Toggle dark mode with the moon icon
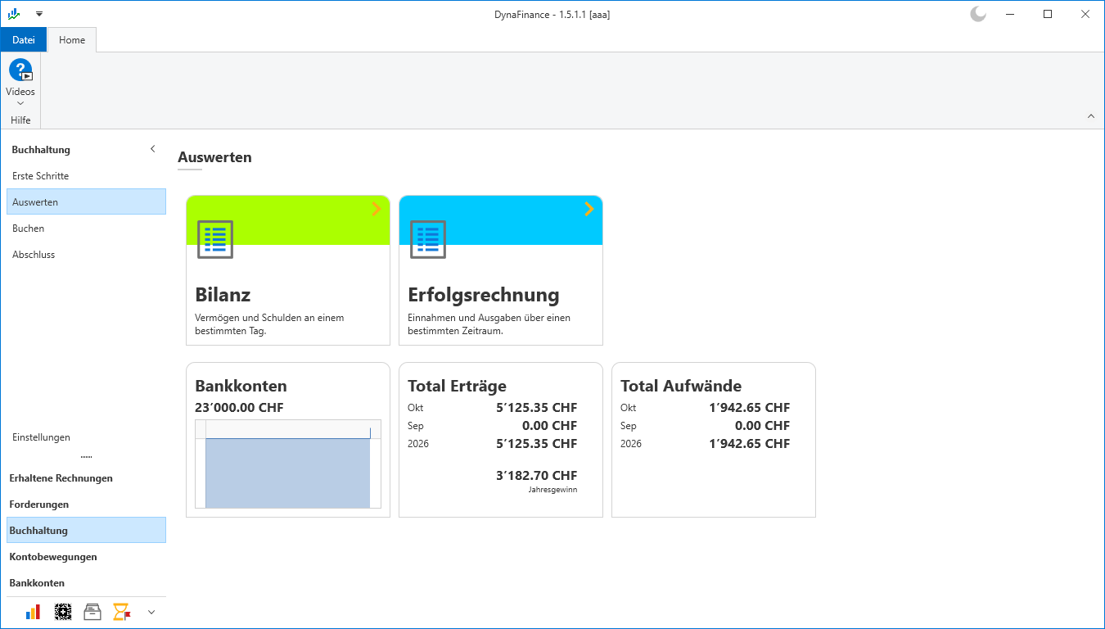1105x629 pixels. (x=978, y=14)
